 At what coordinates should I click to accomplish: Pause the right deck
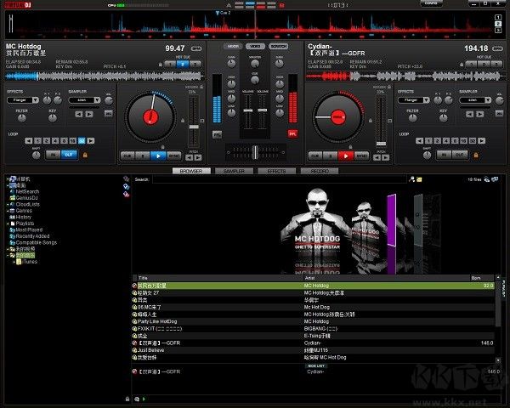329,156
